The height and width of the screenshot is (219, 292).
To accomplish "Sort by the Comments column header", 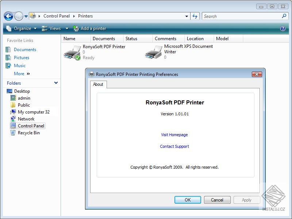I will pyautogui.click(x=169, y=39).
